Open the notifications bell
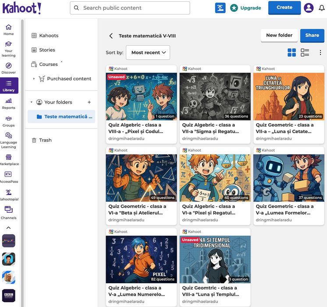The width and height of the screenshot is (327, 307). pyautogui.click(x=322, y=8)
